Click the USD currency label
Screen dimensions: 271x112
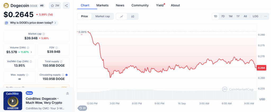click(x=262, y=99)
